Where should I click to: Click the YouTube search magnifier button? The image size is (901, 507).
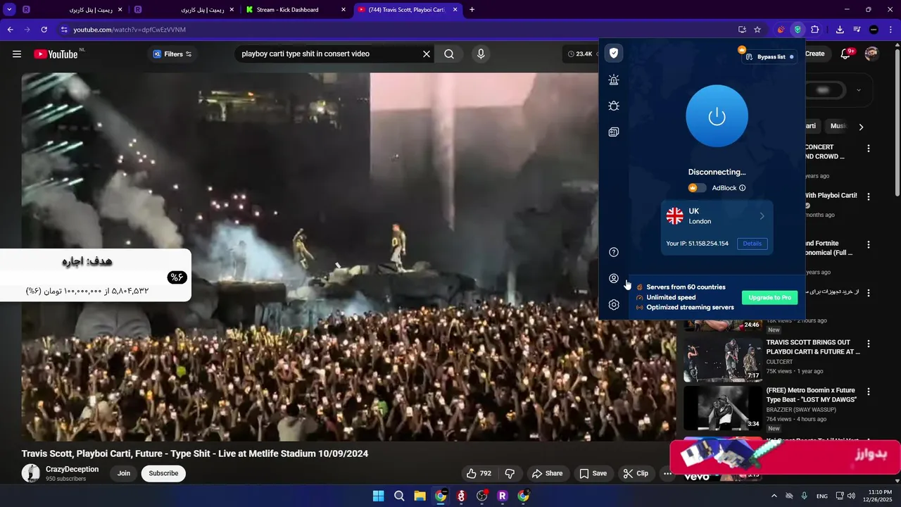click(x=449, y=54)
